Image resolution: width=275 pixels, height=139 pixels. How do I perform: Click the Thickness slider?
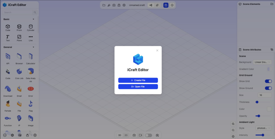point(263,102)
